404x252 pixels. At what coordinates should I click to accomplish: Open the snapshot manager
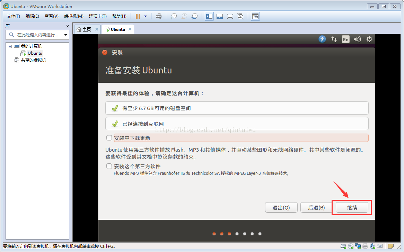tap(194, 16)
